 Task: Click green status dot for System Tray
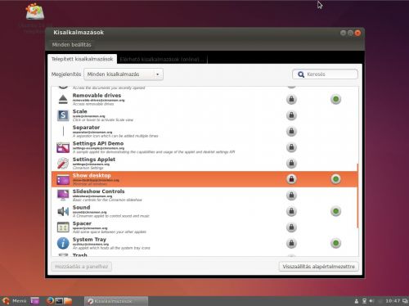336,243
